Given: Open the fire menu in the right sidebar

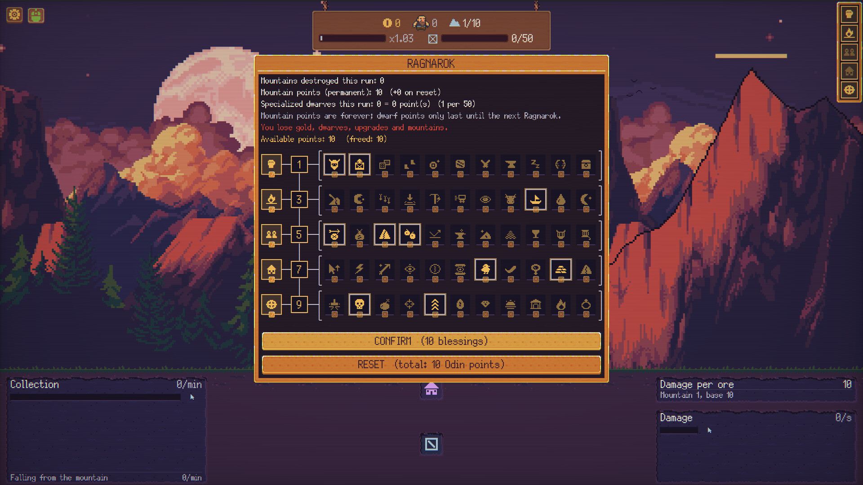Looking at the screenshot, I should (x=849, y=33).
